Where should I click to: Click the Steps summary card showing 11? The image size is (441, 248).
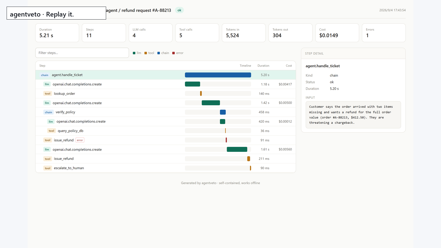pos(104,33)
